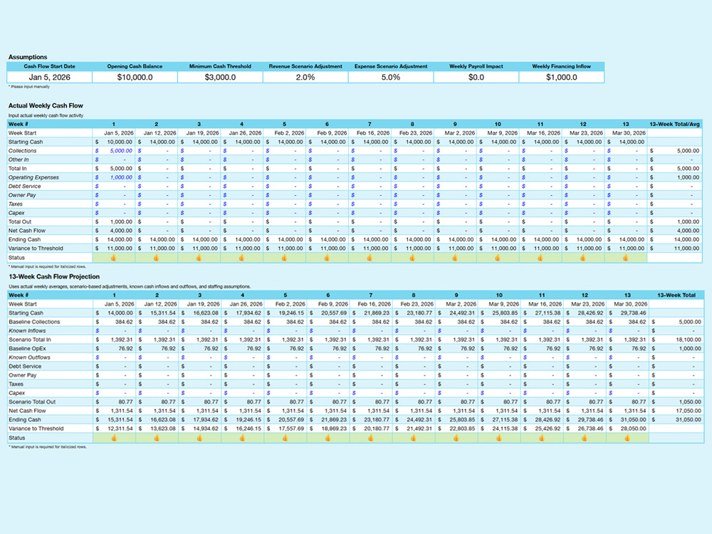Select the Weekly Payroll Impact value $0.0
The height and width of the screenshot is (534, 712).
(x=476, y=77)
